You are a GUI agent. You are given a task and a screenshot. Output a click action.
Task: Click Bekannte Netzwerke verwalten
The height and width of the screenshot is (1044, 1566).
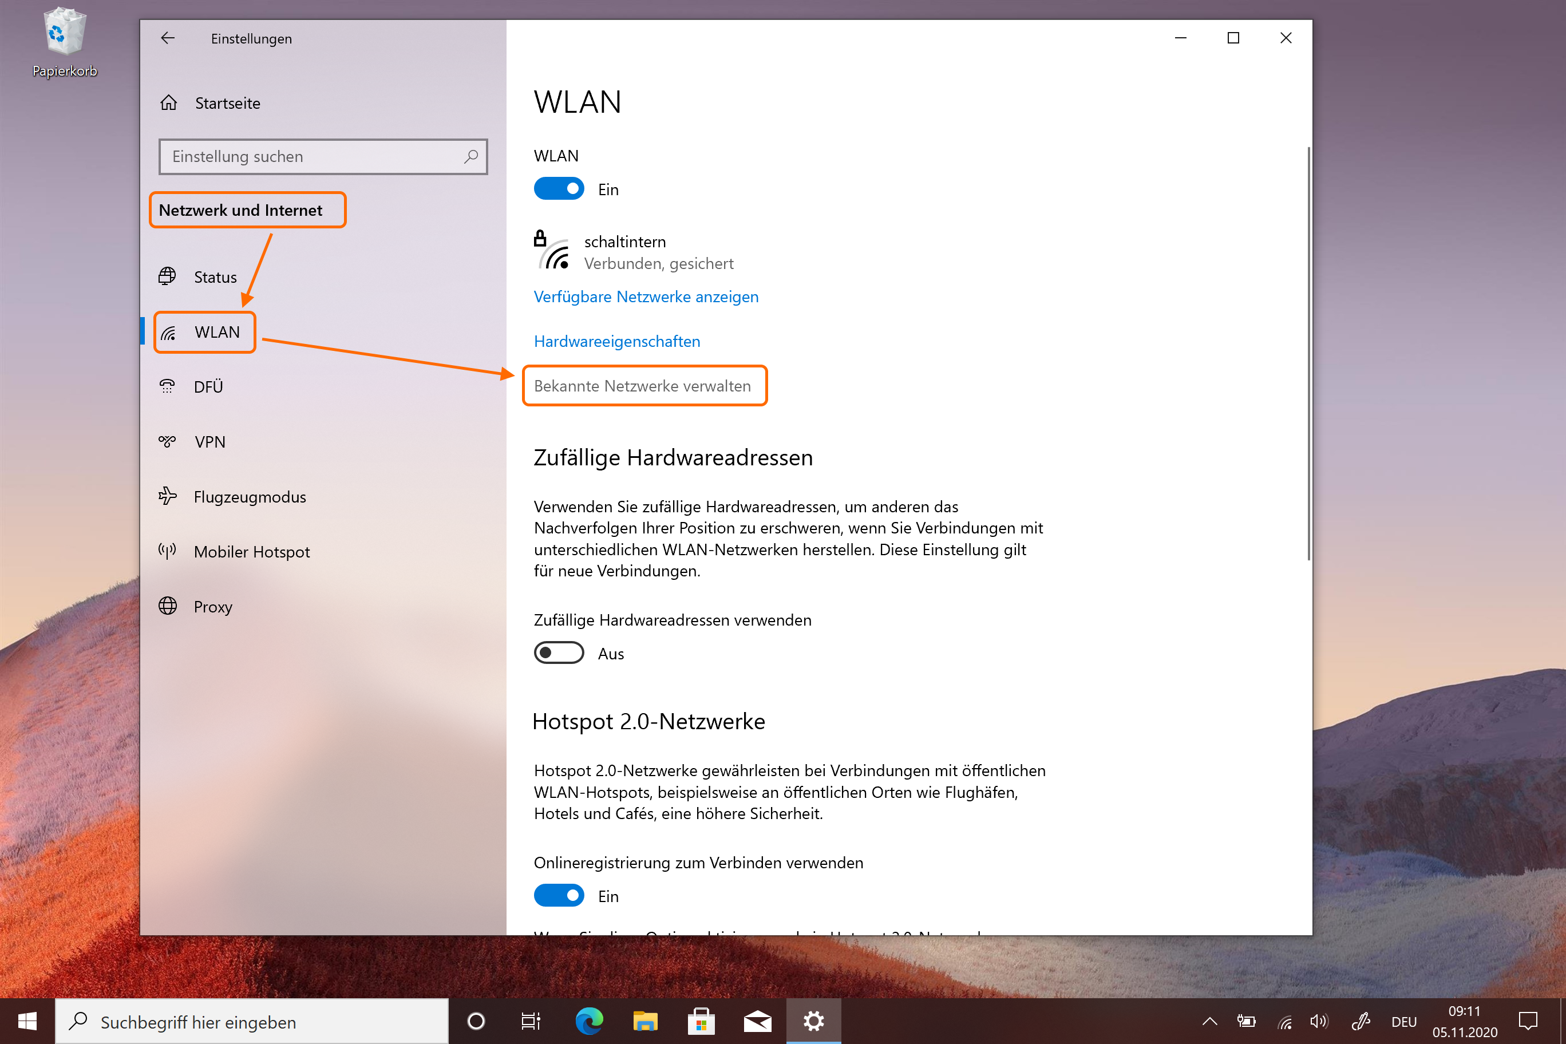642,386
